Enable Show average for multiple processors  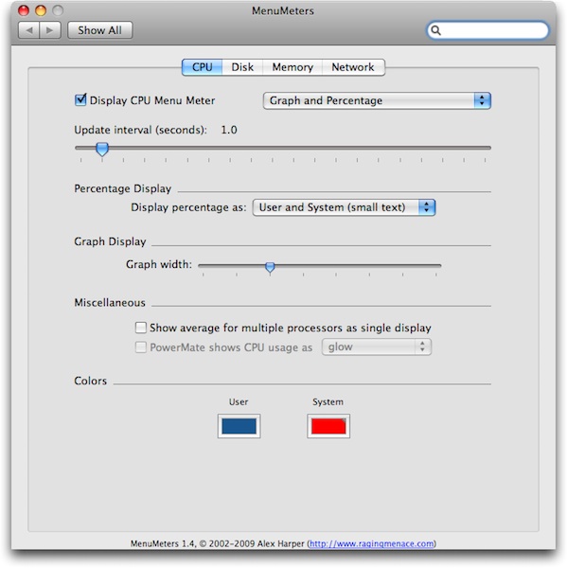pyautogui.click(x=141, y=328)
